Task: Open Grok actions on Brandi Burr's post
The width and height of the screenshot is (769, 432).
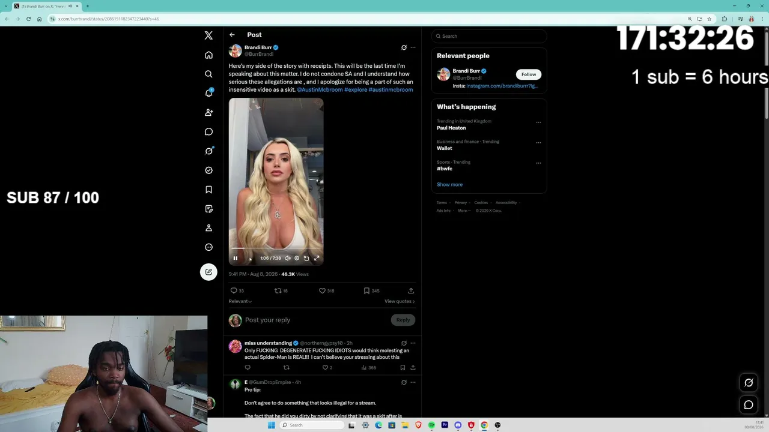Action: 404,47
